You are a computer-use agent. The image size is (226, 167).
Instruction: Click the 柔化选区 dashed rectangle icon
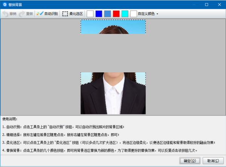pos(65,14)
